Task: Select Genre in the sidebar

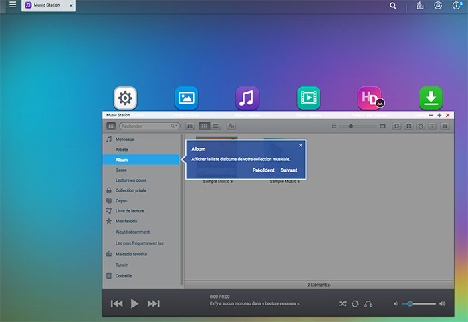Action: 140,170
